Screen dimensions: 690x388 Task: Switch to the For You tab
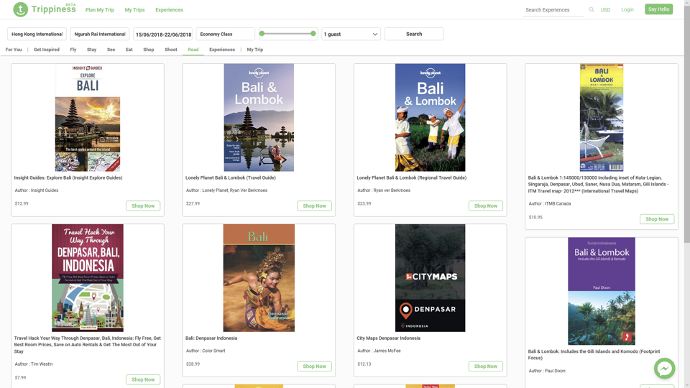tap(14, 50)
